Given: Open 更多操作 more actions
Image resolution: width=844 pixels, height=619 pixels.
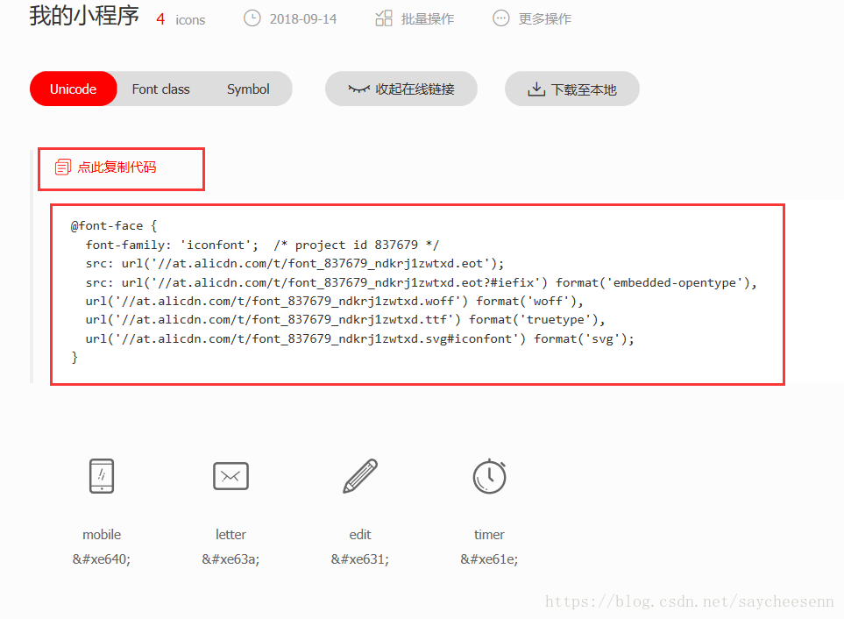Looking at the screenshot, I should (x=545, y=19).
